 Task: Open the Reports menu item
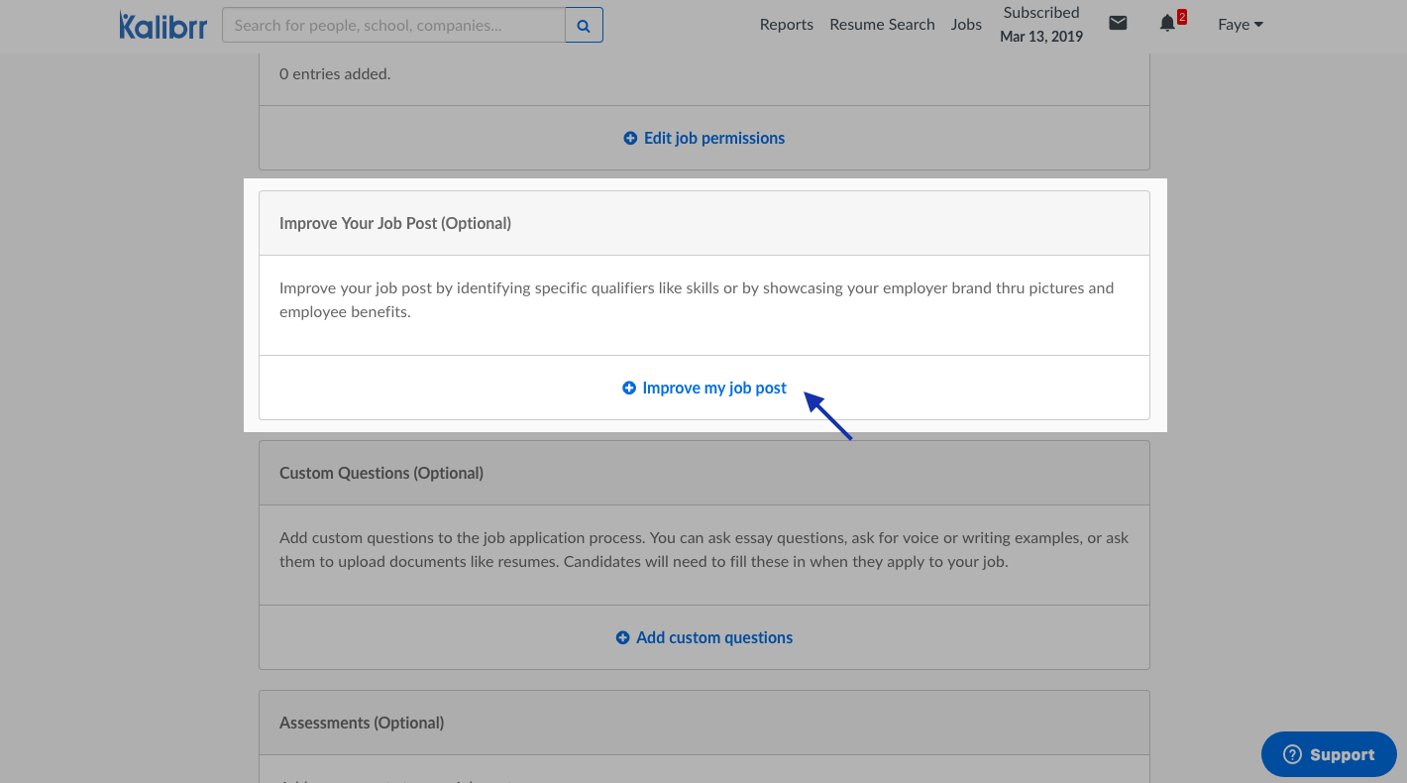pos(786,25)
